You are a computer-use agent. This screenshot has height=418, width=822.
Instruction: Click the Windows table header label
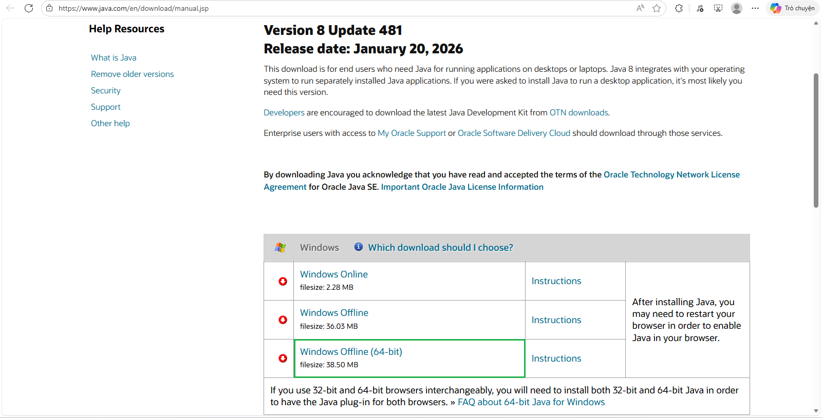[320, 248]
